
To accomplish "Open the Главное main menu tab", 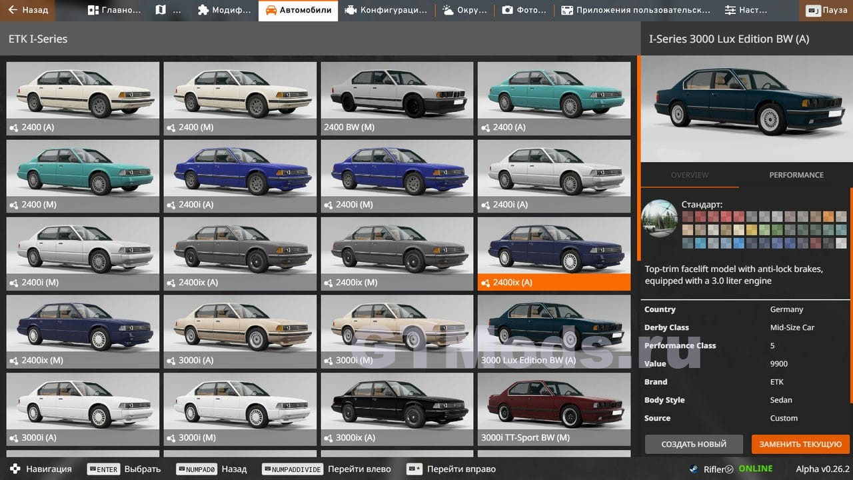I will point(115,10).
